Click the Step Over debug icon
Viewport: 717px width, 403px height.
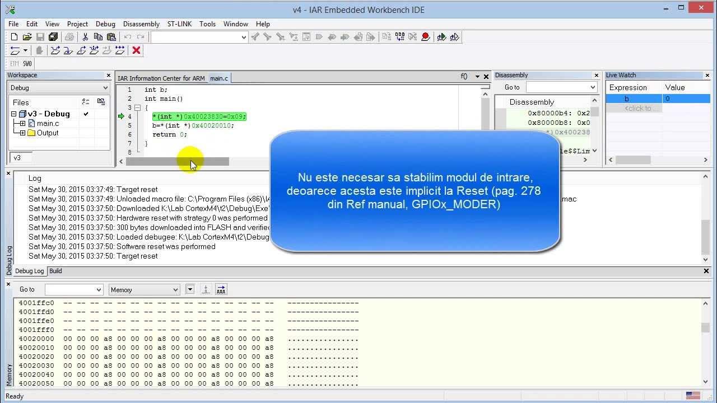click(x=55, y=50)
